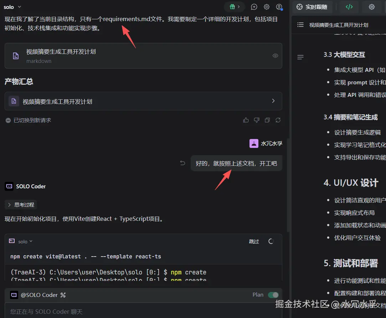Open chat panel settings gear

click(x=267, y=7)
